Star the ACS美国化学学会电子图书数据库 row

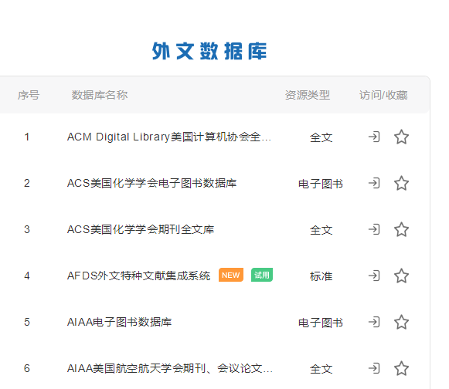click(x=401, y=183)
